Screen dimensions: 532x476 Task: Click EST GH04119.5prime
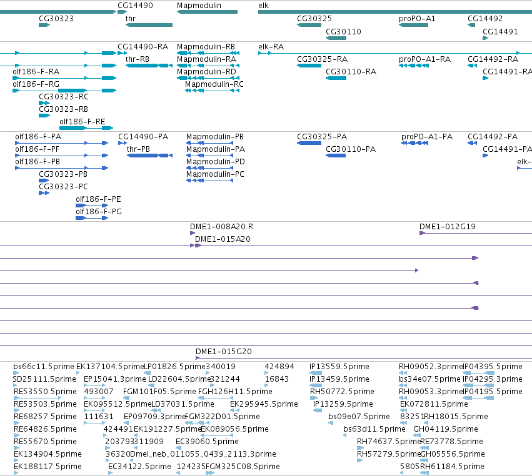446,429
